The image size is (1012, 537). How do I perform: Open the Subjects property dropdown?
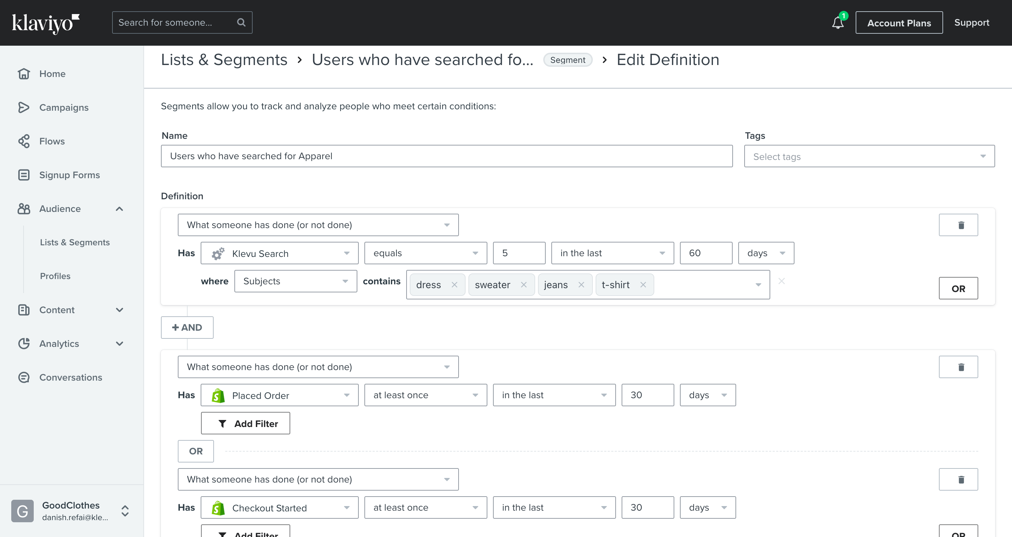click(x=296, y=281)
